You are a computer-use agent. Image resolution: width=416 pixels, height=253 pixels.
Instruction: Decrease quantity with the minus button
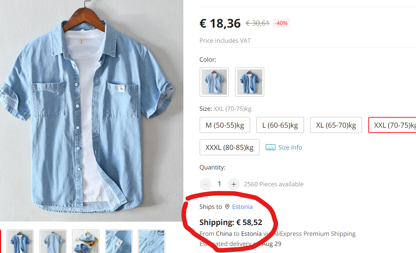click(206, 184)
